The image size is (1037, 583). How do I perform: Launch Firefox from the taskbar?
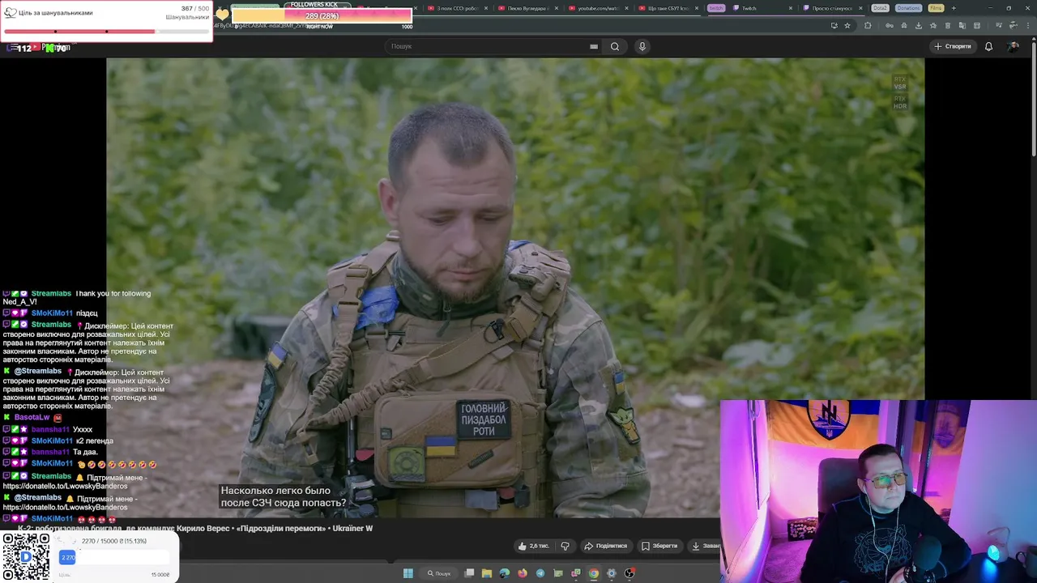(x=523, y=573)
